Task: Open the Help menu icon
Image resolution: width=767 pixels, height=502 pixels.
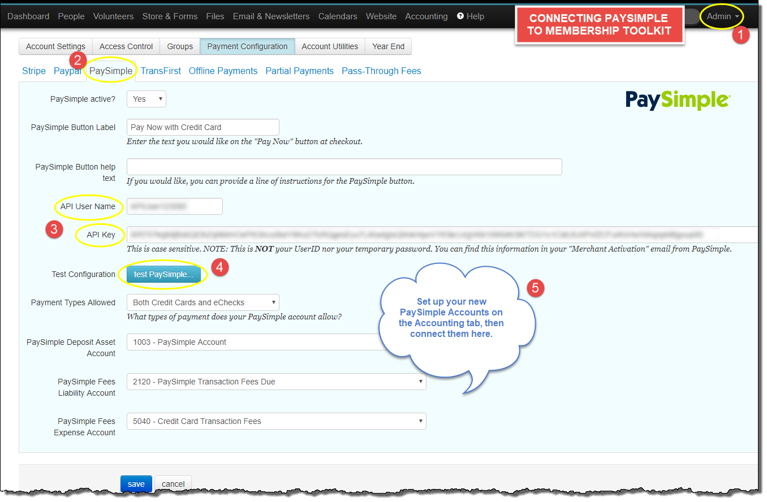Action: (x=460, y=16)
